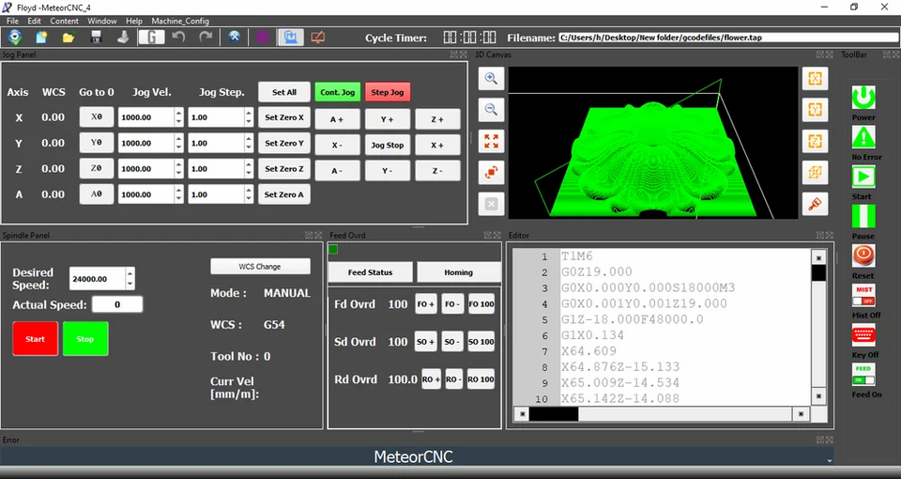
Task: Click the Homing button
Action: 459,272
